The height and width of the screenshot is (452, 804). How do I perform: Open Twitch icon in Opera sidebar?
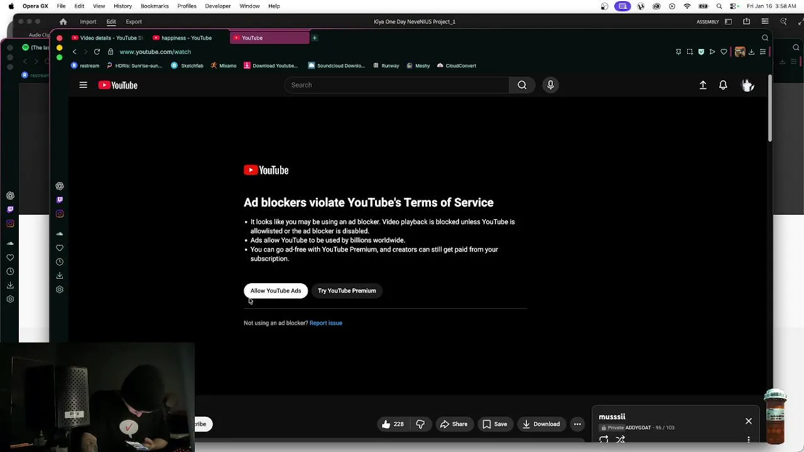pos(60,200)
